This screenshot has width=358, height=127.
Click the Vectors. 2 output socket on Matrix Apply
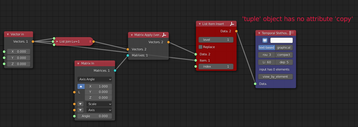pos(168,42)
